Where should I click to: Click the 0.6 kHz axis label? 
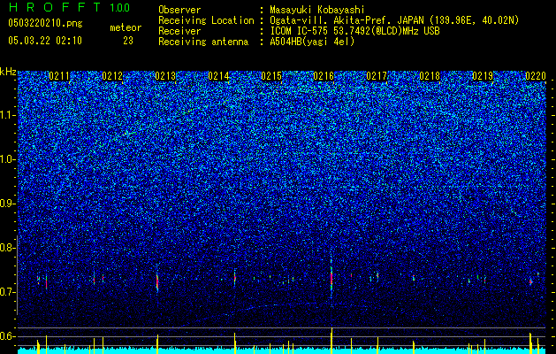tap(7, 336)
